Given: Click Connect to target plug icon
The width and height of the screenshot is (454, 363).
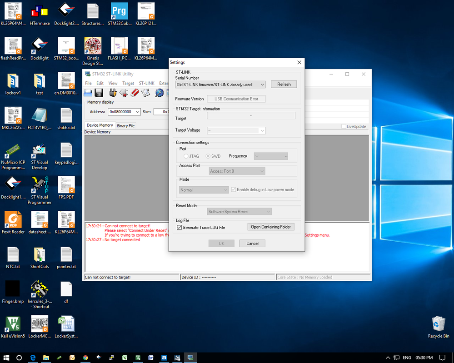Looking at the screenshot, I should click(x=113, y=93).
